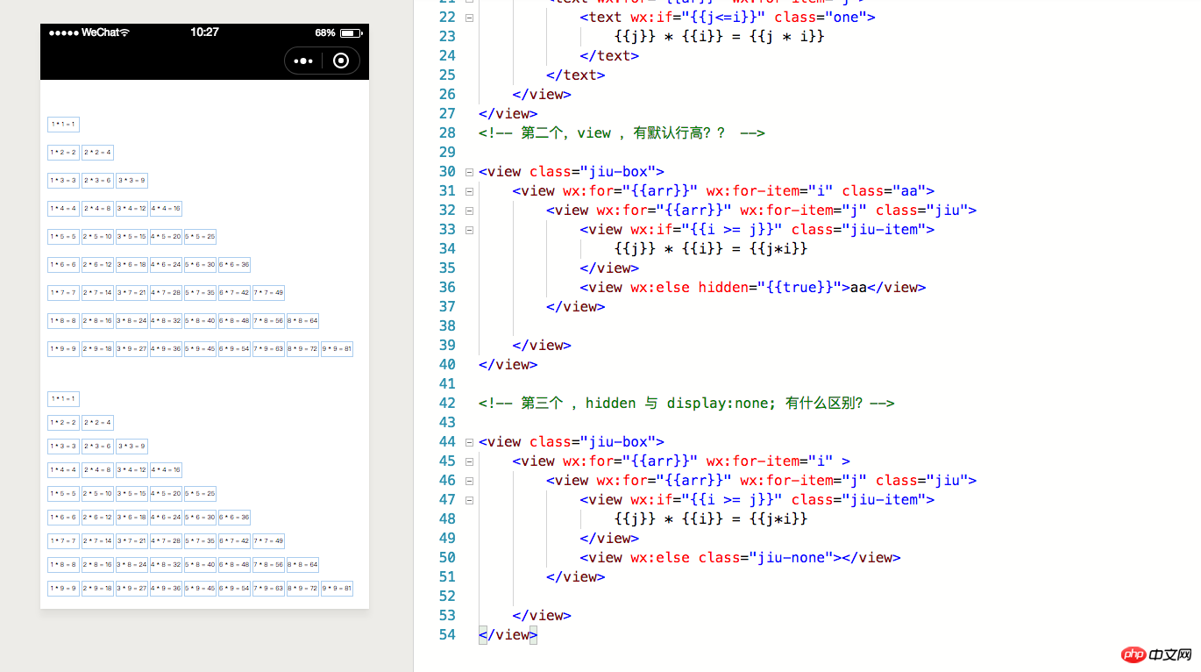The width and height of the screenshot is (1201, 672).
Task: Collapse the code block at line 22
Action: (470, 17)
